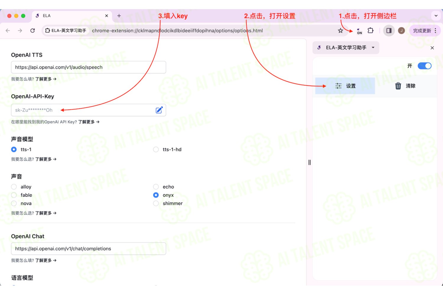Choose the shimmer voice option

click(156, 203)
